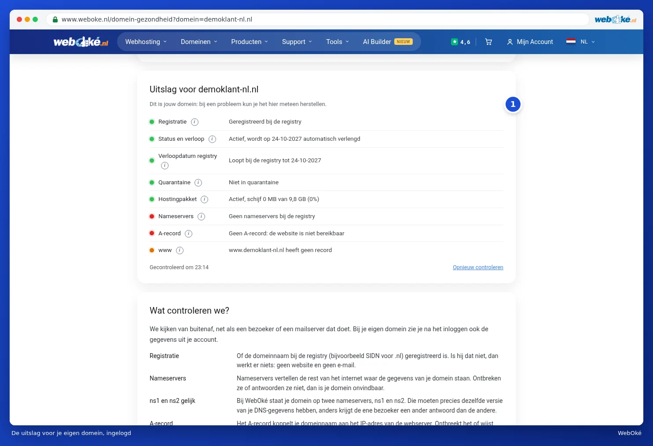Click the 4,6 star rating badge

pyautogui.click(x=461, y=42)
